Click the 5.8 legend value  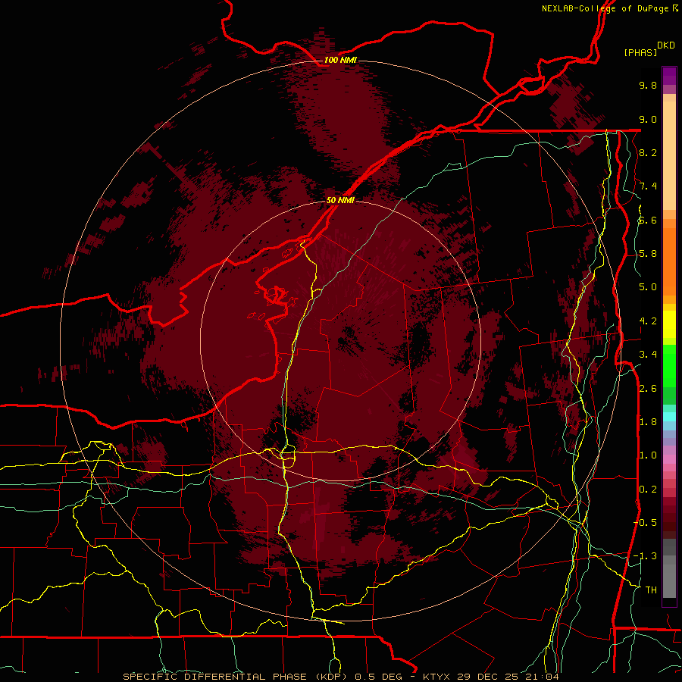(x=648, y=254)
